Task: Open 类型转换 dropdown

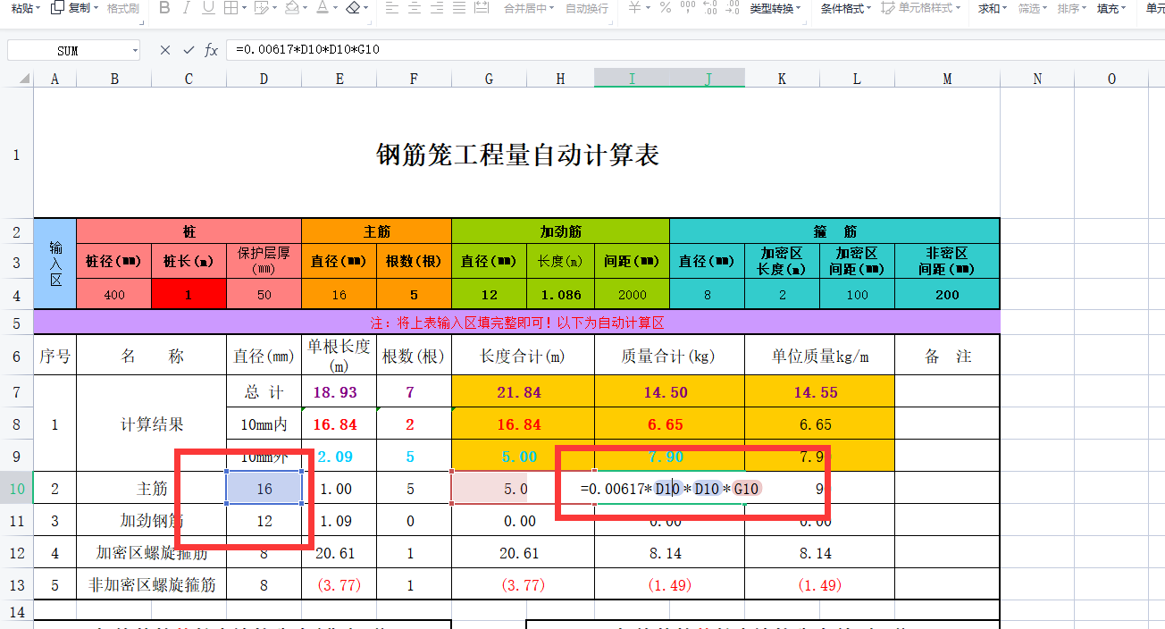Action: point(775,8)
